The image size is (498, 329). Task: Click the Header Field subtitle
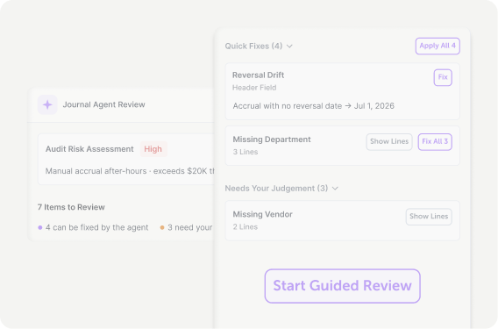pyautogui.click(x=254, y=88)
